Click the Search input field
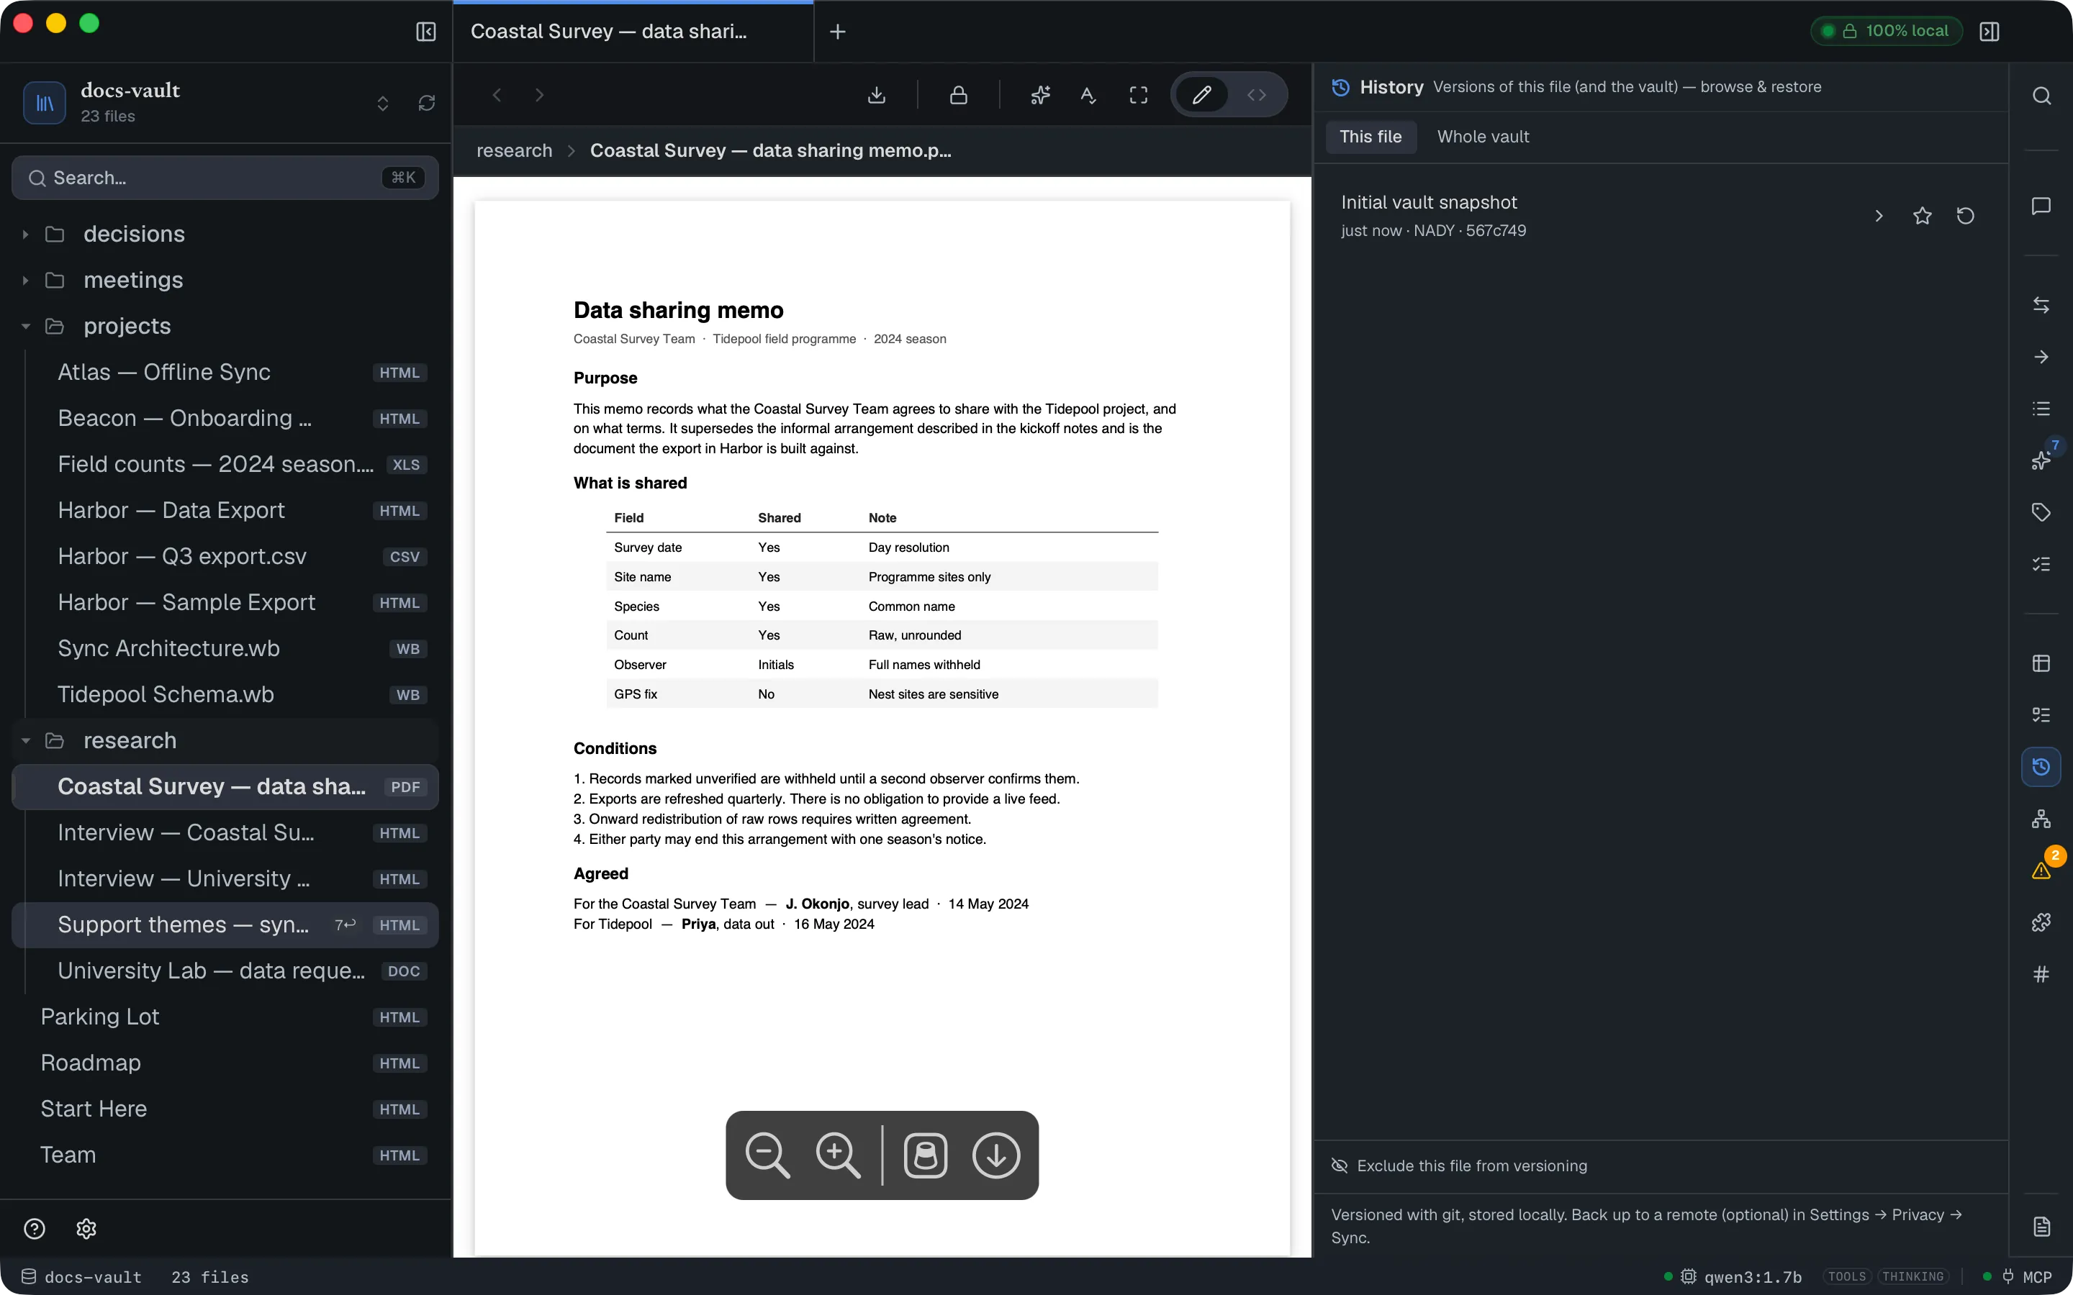The height and width of the screenshot is (1295, 2073). click(225, 178)
